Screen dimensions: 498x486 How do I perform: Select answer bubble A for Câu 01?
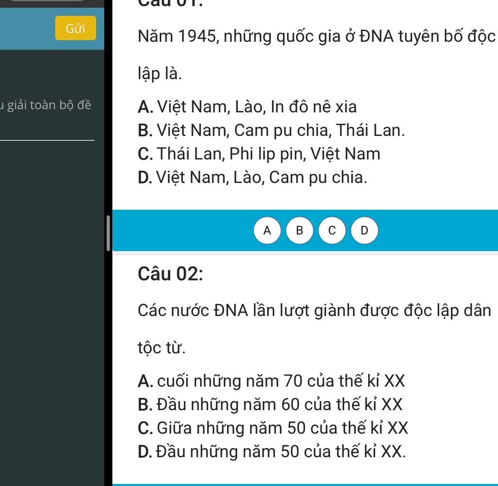tap(267, 231)
